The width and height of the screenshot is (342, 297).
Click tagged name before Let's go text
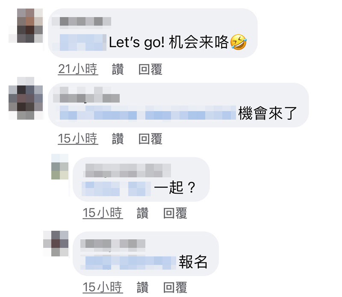83,43
